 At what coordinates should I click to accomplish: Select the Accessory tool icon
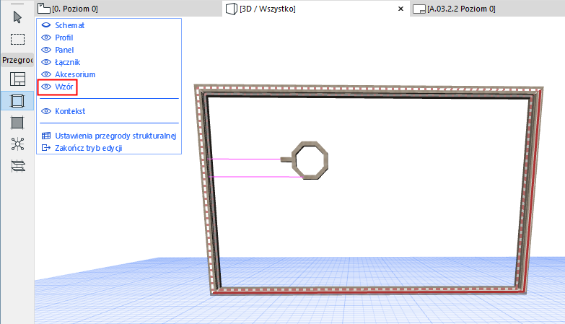pos(17,166)
